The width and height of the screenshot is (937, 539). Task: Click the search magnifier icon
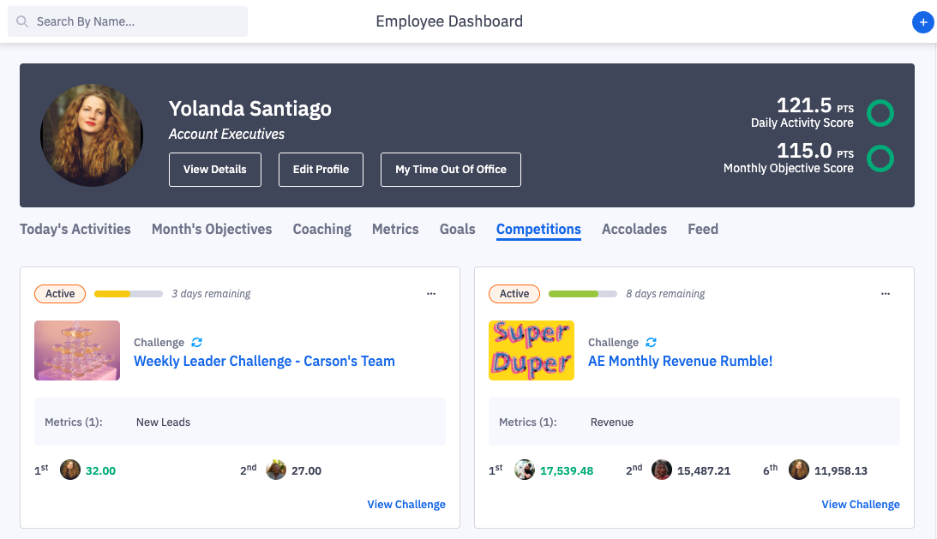click(22, 21)
